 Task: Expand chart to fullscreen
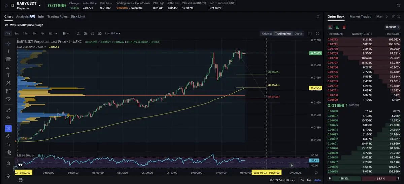click(x=317, y=33)
